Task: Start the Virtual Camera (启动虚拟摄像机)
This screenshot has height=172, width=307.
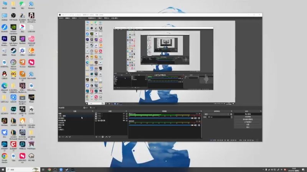Action: [248, 119]
